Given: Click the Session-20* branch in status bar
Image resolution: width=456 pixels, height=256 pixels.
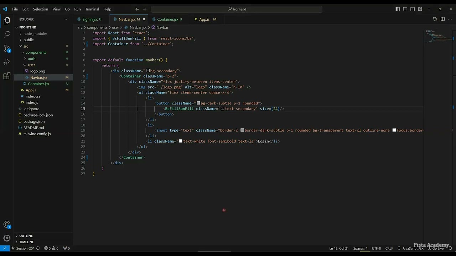Looking at the screenshot, I should (x=23, y=248).
